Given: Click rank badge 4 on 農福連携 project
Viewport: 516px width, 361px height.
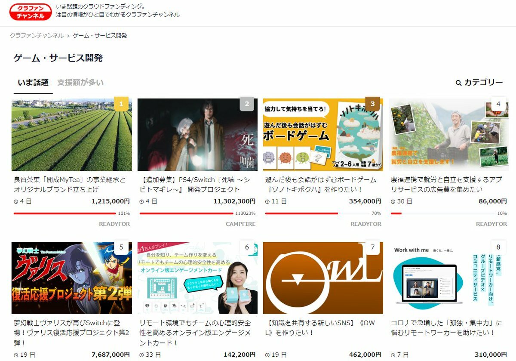Looking at the screenshot, I should coord(498,104).
